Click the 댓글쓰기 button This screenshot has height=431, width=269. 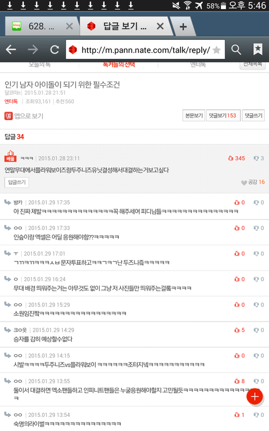pyautogui.click(x=253, y=116)
